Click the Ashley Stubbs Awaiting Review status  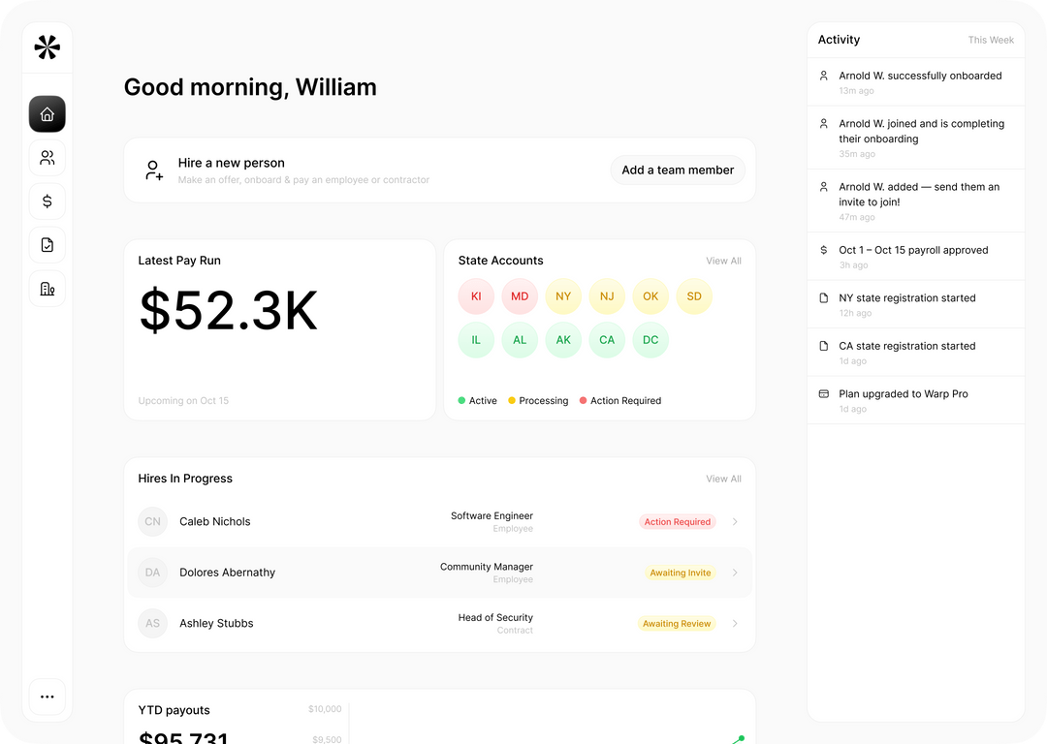677,623
